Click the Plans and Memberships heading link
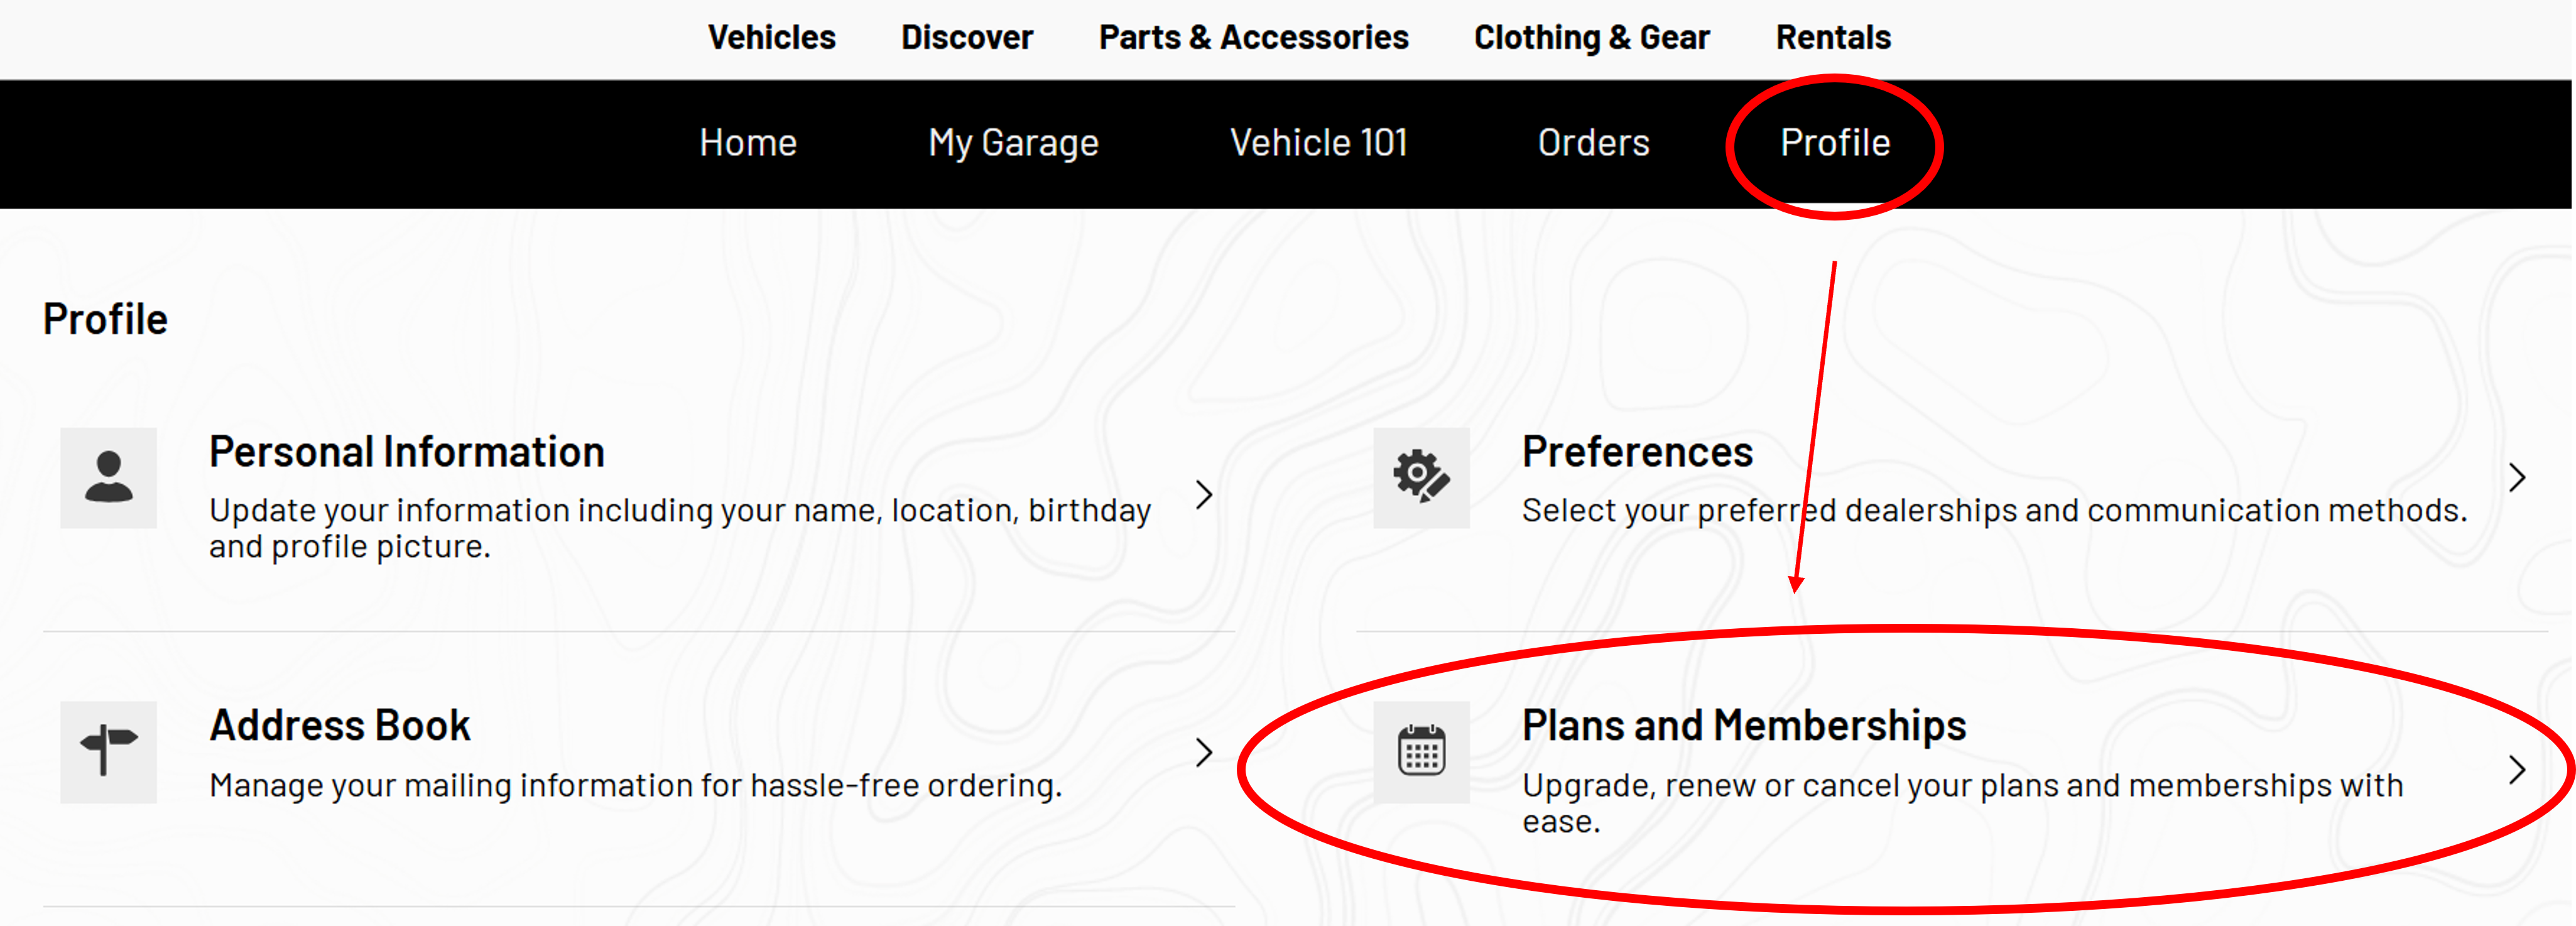Image resolution: width=2576 pixels, height=926 pixels. [x=1743, y=725]
